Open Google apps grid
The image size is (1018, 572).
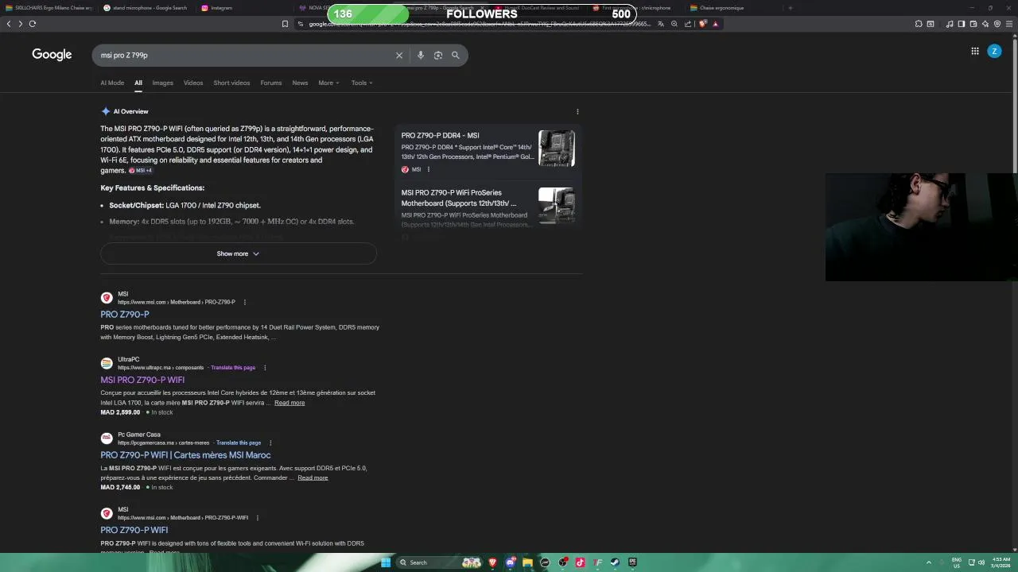pos(974,51)
